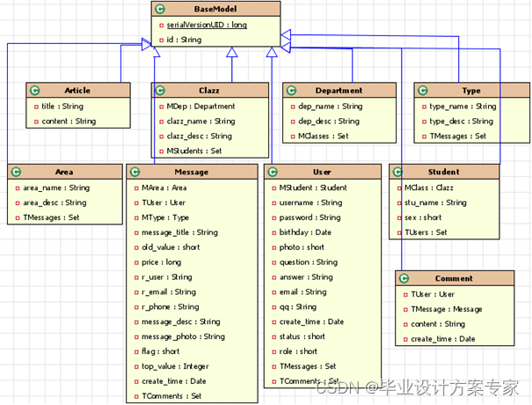Select the clazz_desc : String field
532x405 pixels.
click(x=200, y=136)
